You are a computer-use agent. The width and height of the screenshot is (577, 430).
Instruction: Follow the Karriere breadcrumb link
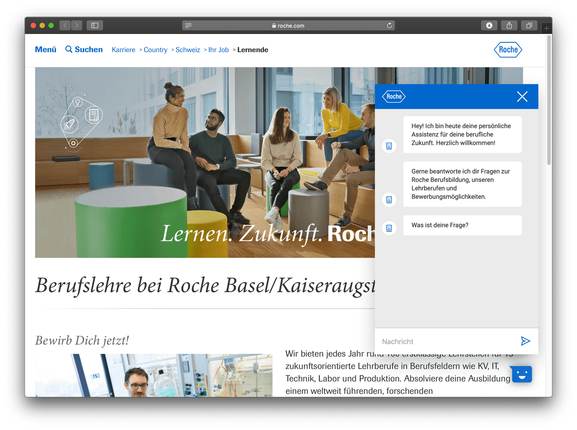point(123,50)
